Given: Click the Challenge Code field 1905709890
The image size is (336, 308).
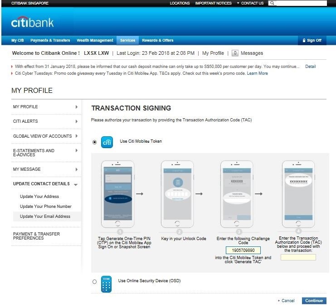Looking at the screenshot, I should (243, 250).
